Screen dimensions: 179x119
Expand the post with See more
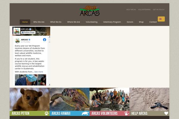click(38, 72)
